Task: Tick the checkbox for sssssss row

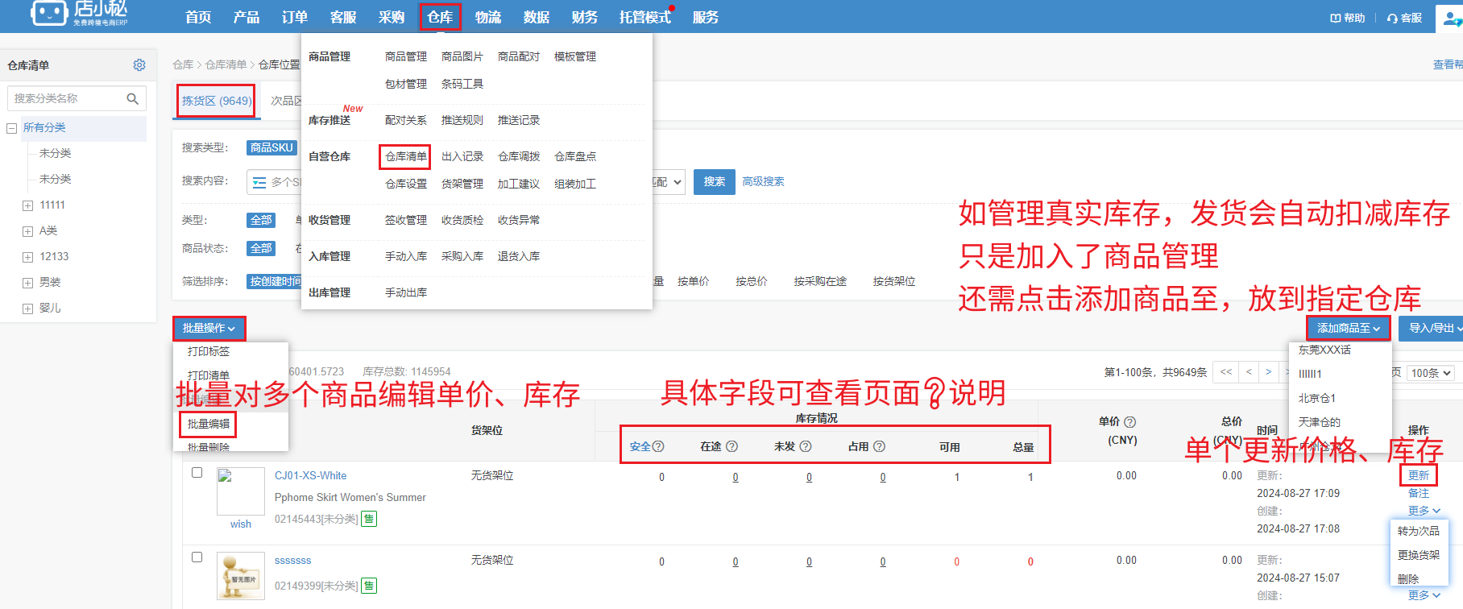Action: (x=197, y=557)
